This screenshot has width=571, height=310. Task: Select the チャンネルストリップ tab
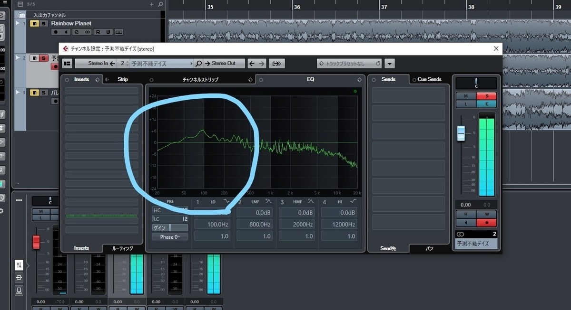tap(200, 80)
